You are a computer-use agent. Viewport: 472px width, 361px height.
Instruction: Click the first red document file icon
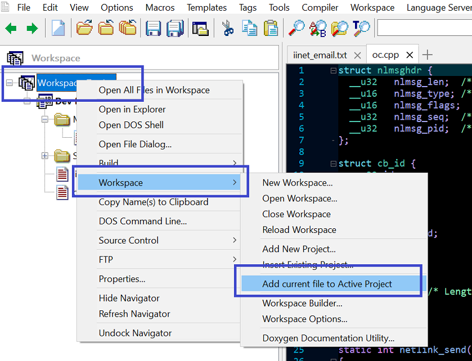(x=62, y=174)
